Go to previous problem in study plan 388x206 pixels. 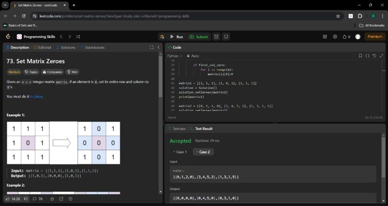tap(61, 37)
